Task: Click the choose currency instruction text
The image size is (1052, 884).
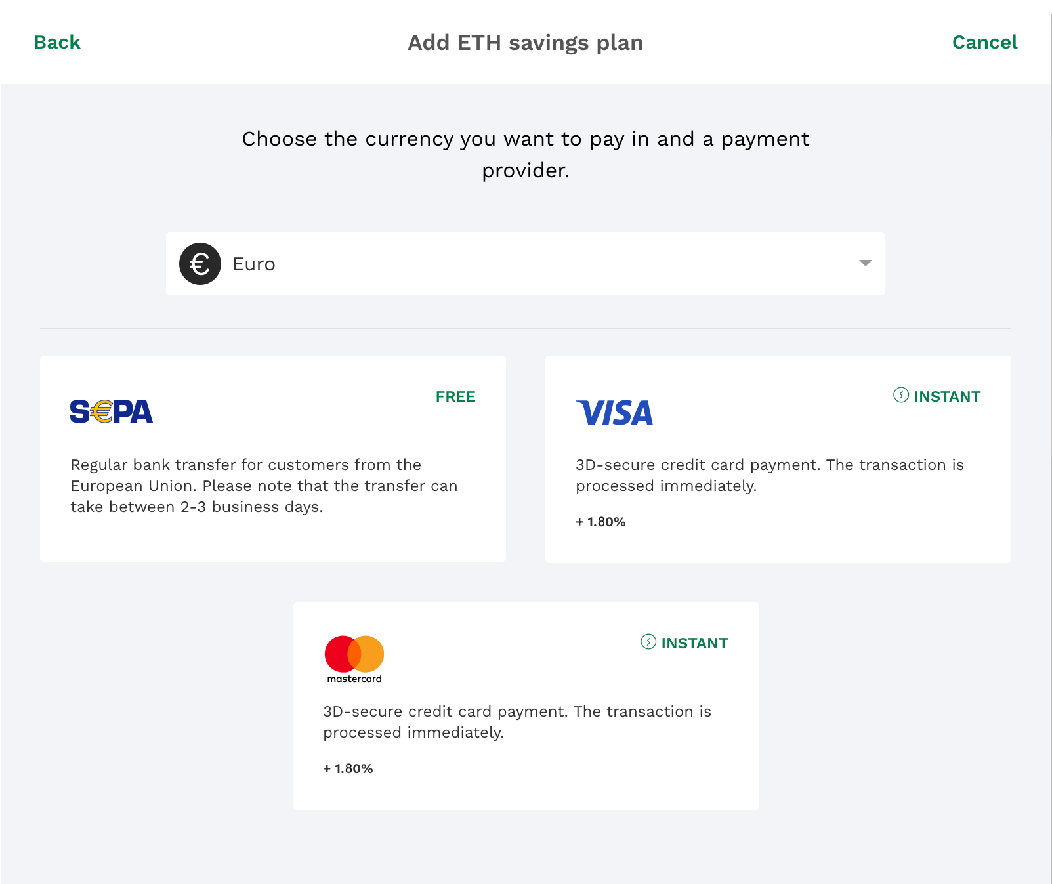Action: [x=525, y=154]
